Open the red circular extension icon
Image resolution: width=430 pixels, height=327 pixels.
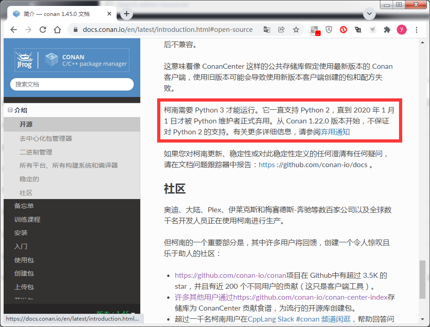pyautogui.click(x=343, y=29)
